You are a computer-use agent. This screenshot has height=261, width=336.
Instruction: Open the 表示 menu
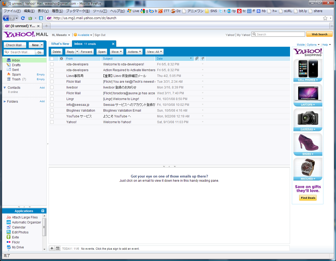(43, 11)
